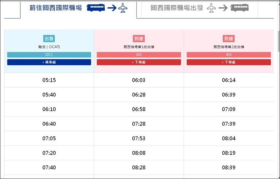Click the blue airplane icon in active tab
280x179 pixels.
click(x=123, y=8)
